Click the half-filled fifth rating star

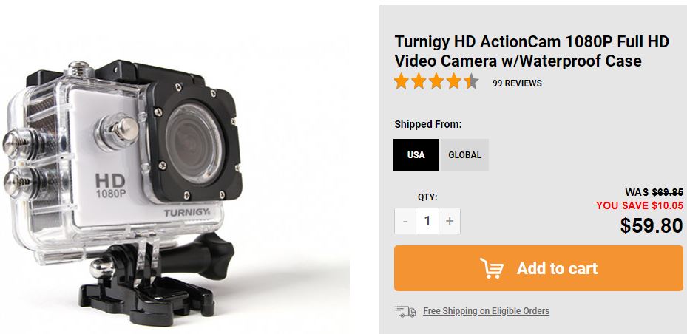[x=471, y=81]
